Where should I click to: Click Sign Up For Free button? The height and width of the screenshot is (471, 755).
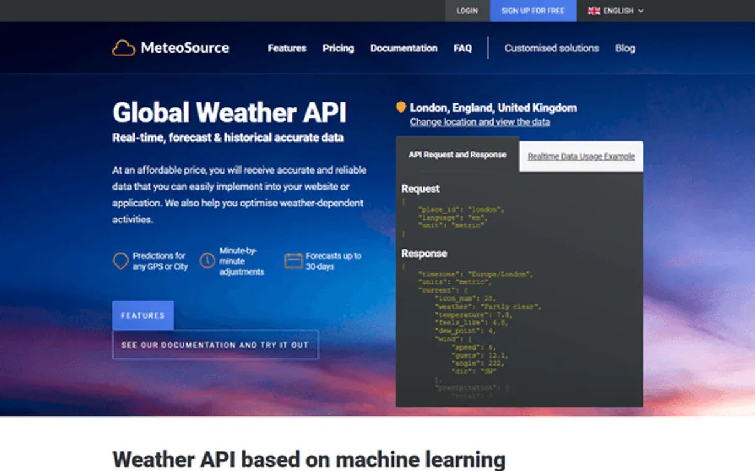click(x=533, y=11)
